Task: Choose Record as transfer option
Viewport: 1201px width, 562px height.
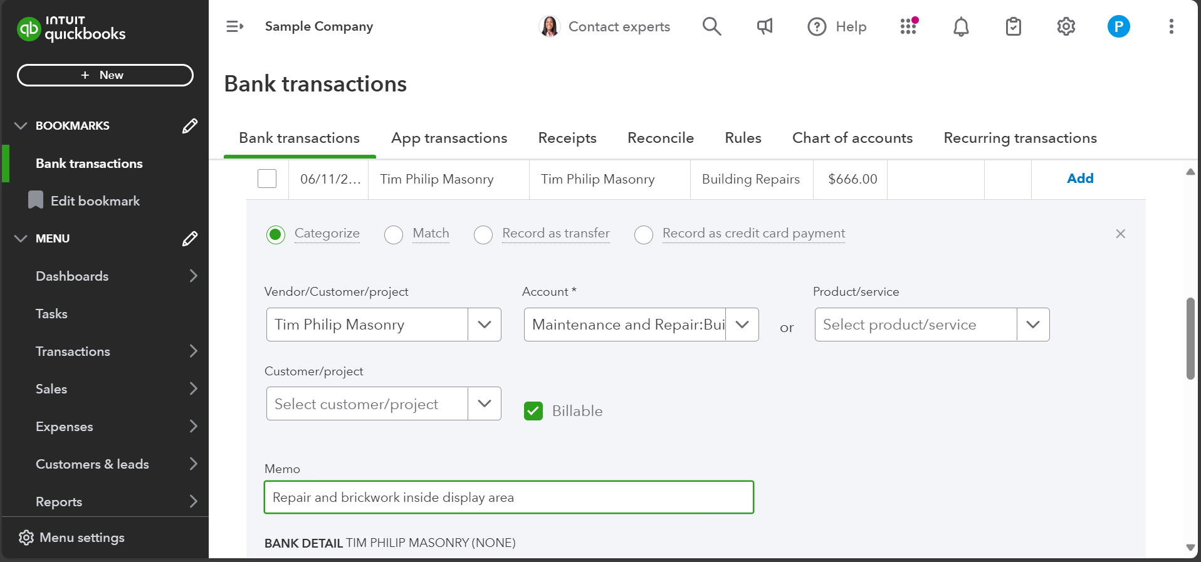Action: pos(483,235)
